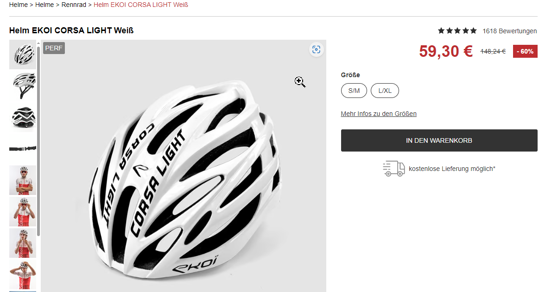Click the PERF badge on the image

54,48
